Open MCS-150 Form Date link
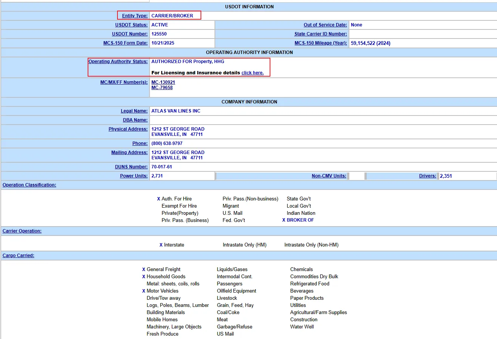 (x=125, y=43)
